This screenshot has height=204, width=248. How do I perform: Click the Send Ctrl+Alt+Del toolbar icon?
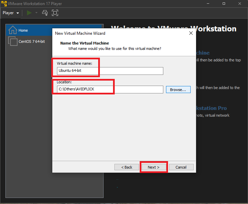45,13
